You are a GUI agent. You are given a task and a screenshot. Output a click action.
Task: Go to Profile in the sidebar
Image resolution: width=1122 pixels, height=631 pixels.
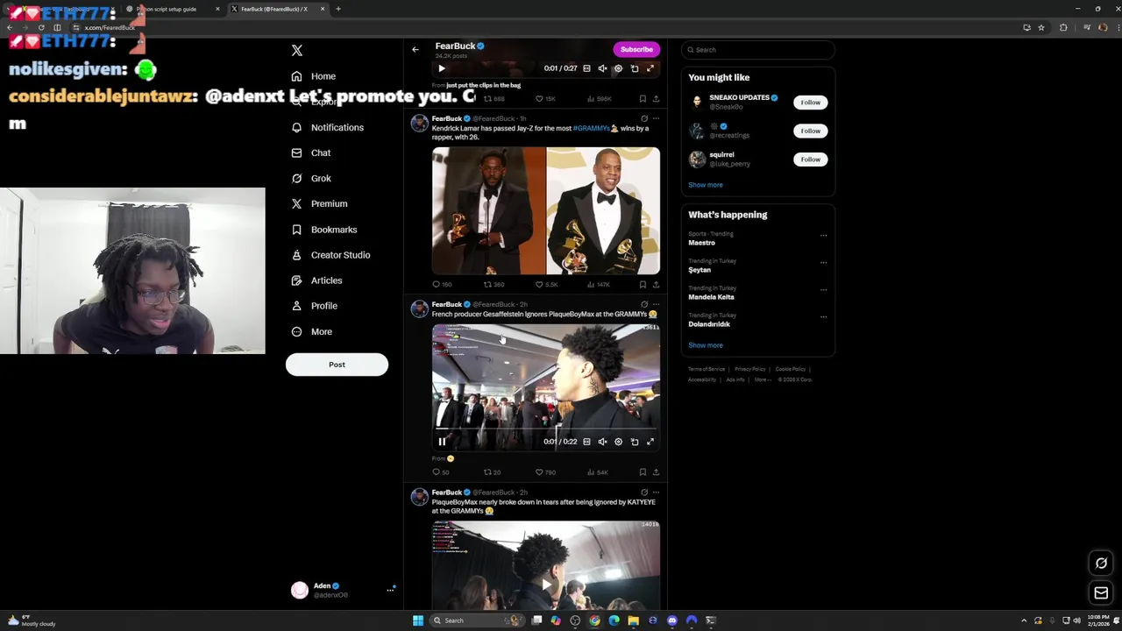click(x=314, y=306)
